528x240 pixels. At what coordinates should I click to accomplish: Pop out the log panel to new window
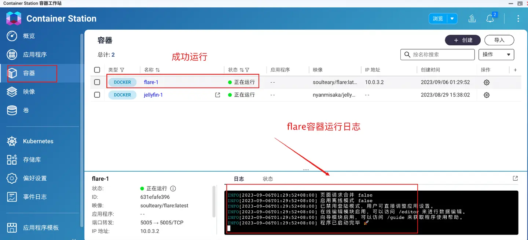(x=515, y=178)
